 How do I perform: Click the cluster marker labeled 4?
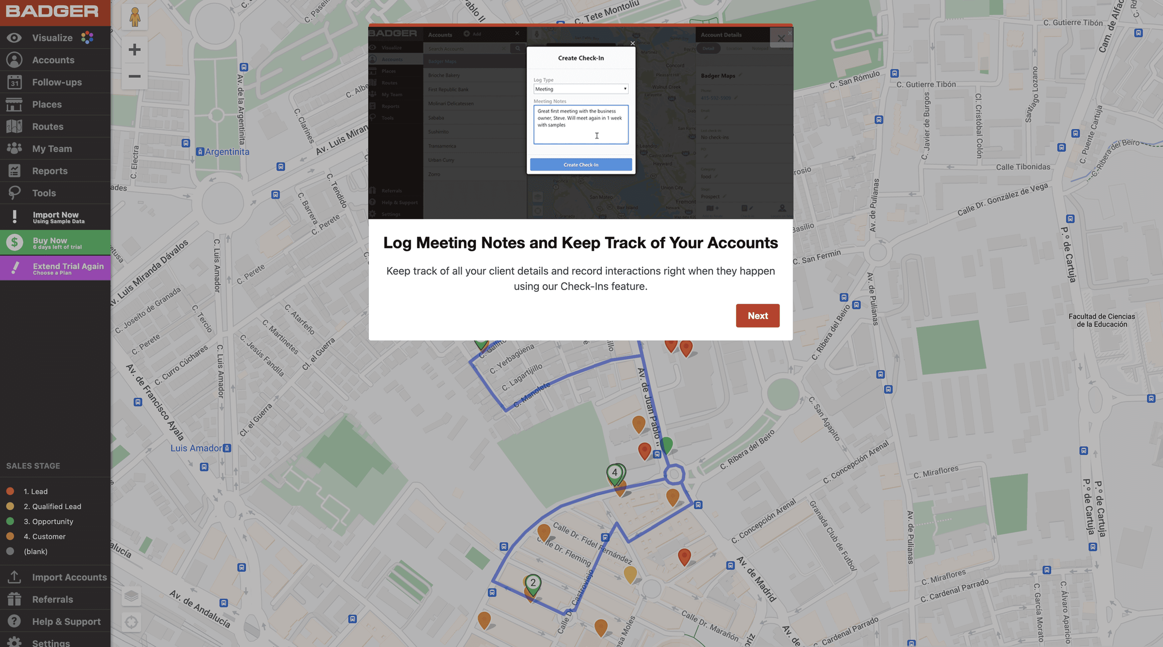click(614, 473)
